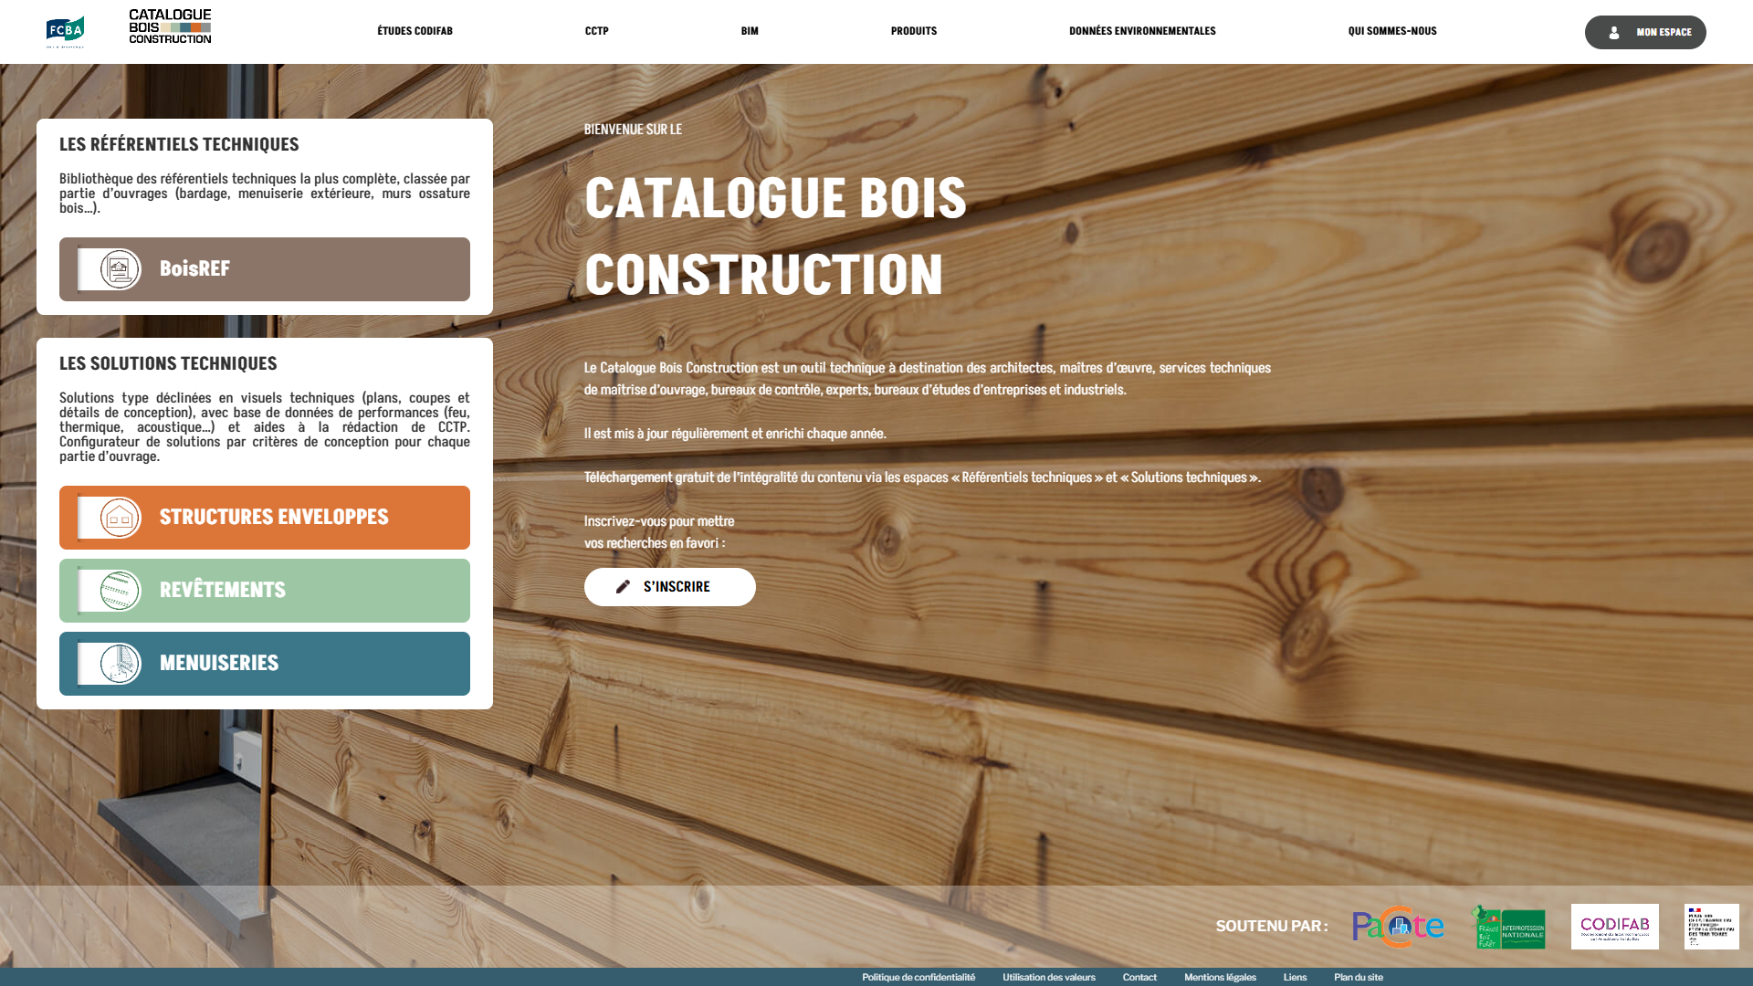Click the pencil icon on S'inscrire

[x=623, y=587]
